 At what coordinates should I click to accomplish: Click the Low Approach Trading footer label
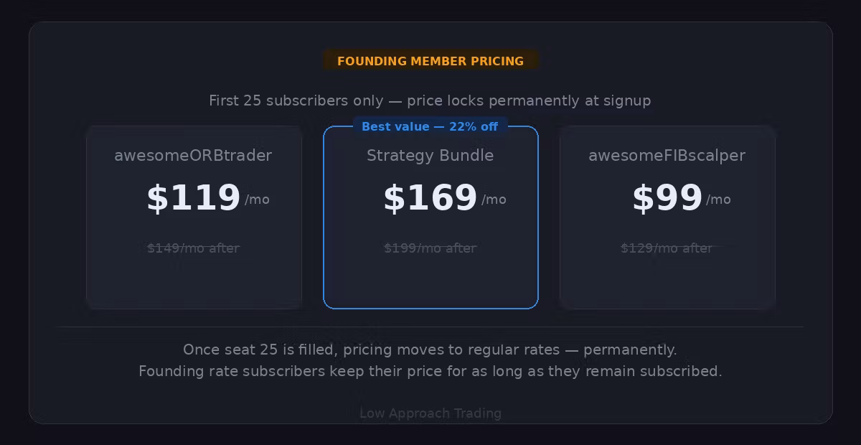(430, 413)
